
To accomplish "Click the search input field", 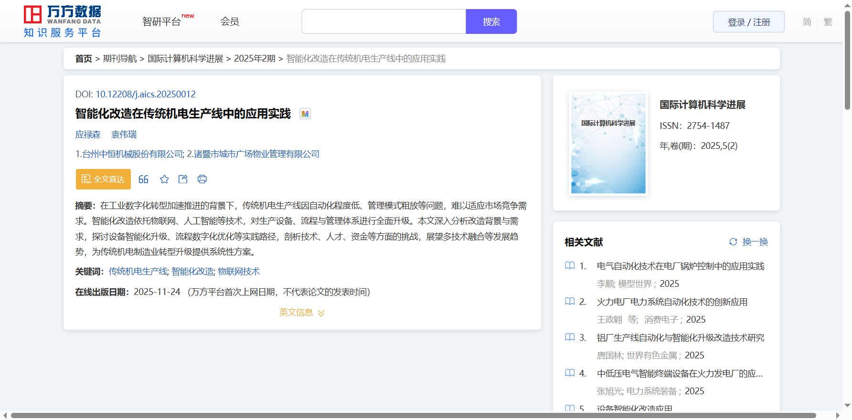I will tap(383, 22).
